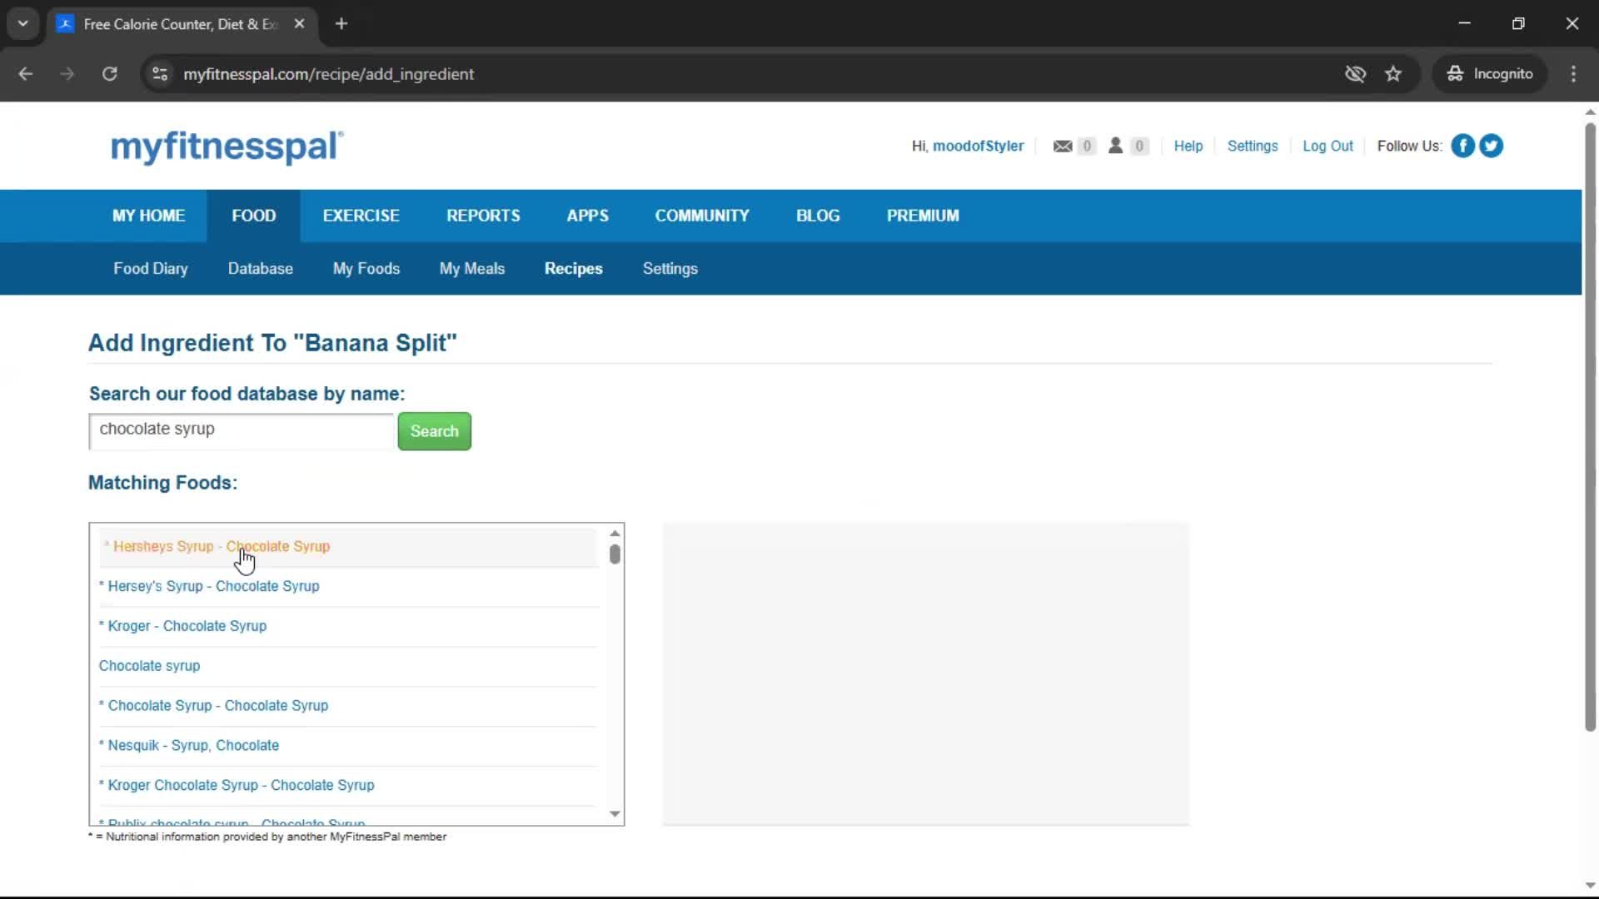Image resolution: width=1599 pixels, height=899 pixels.
Task: Click the address bar URL
Action: pyautogui.click(x=329, y=74)
